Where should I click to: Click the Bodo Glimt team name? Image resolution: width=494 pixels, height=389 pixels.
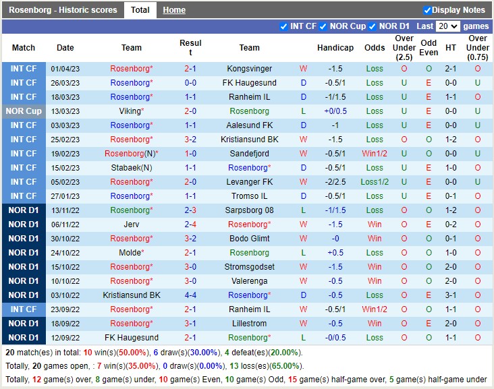click(x=249, y=239)
